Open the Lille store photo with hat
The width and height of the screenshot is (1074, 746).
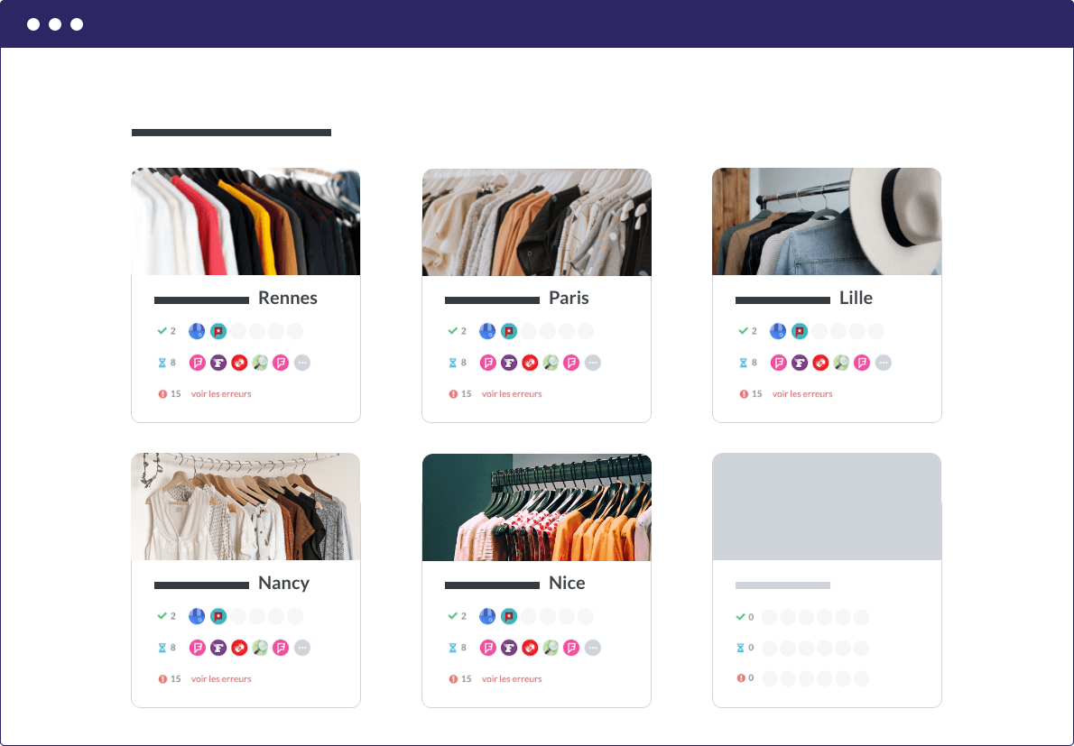[x=827, y=222]
